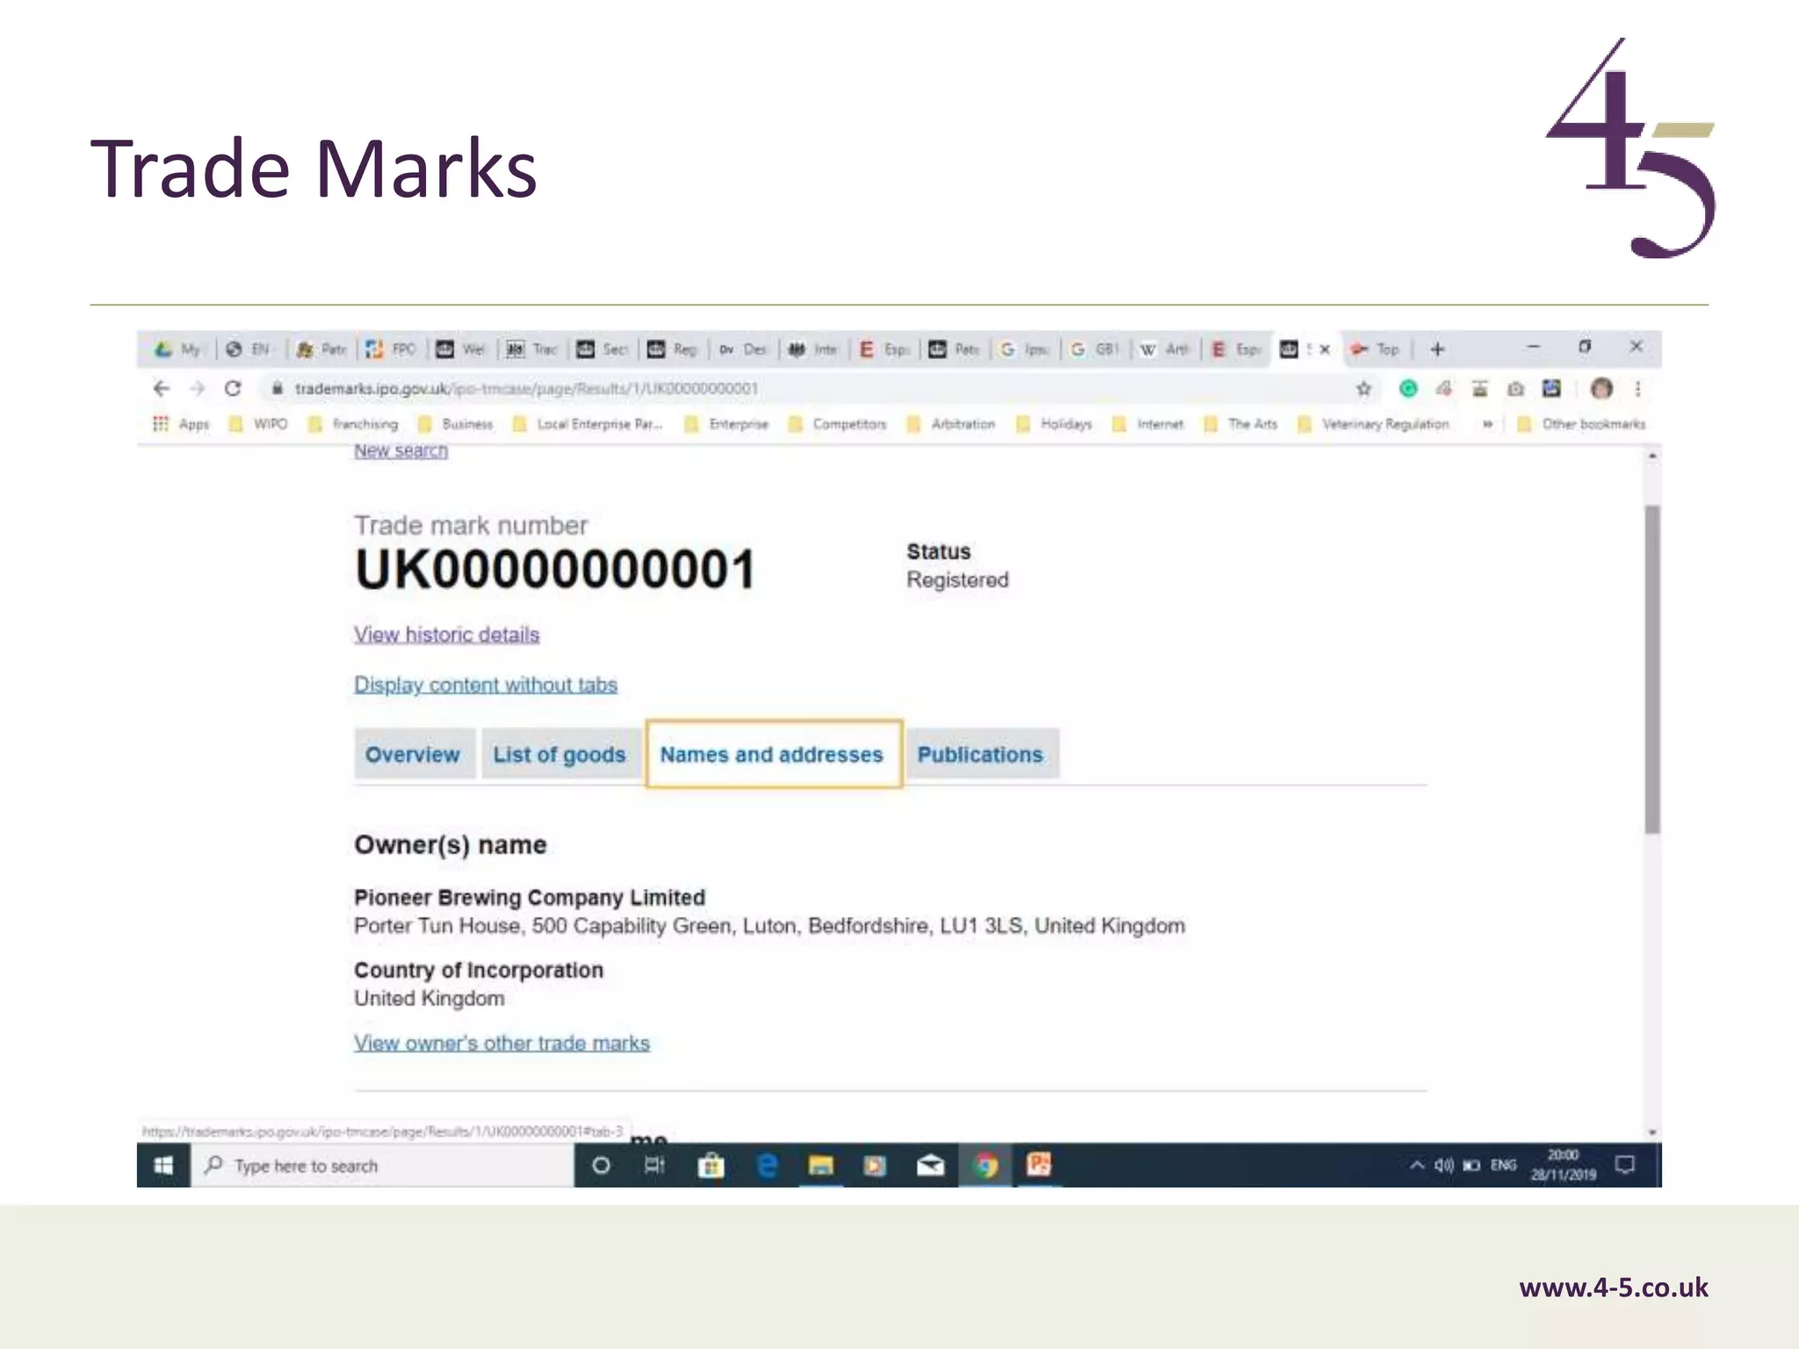
Task: Open the Arbitration bookmark folder
Action: click(x=950, y=424)
